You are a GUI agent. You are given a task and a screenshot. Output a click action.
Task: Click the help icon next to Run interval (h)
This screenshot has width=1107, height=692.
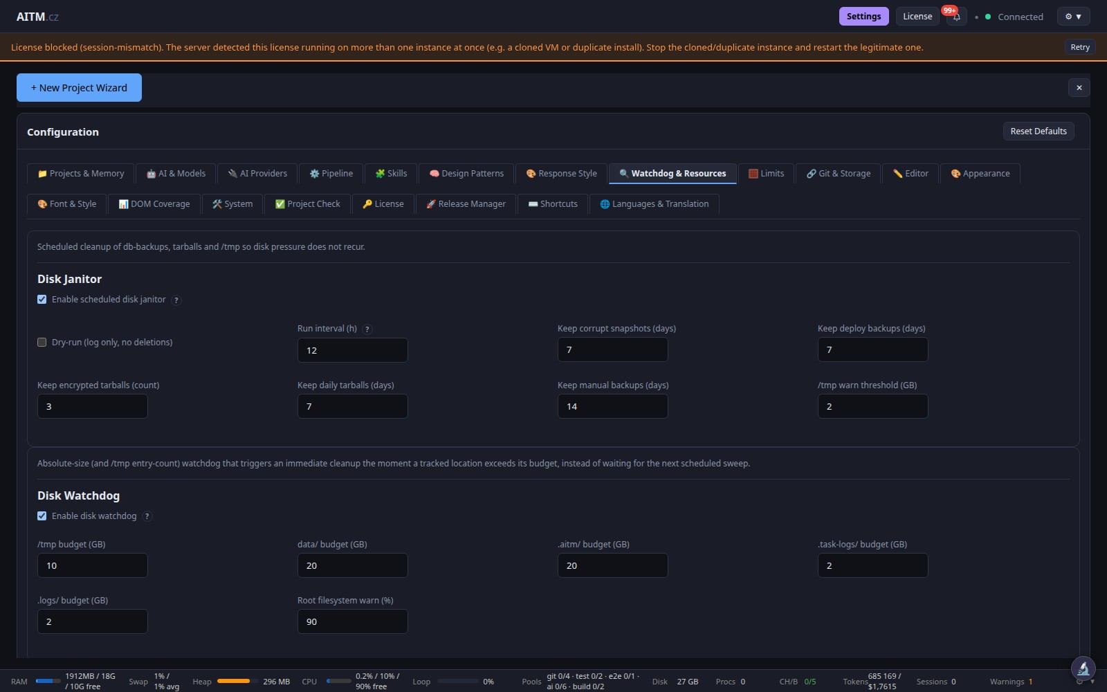(x=367, y=329)
